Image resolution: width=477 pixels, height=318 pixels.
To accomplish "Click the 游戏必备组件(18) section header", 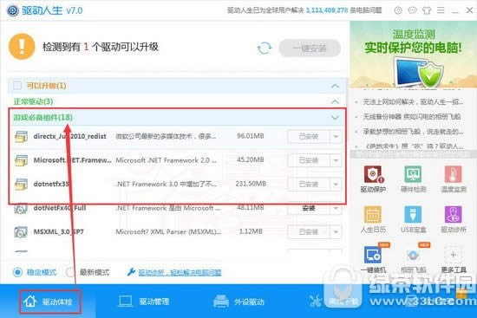I will 176,118.
